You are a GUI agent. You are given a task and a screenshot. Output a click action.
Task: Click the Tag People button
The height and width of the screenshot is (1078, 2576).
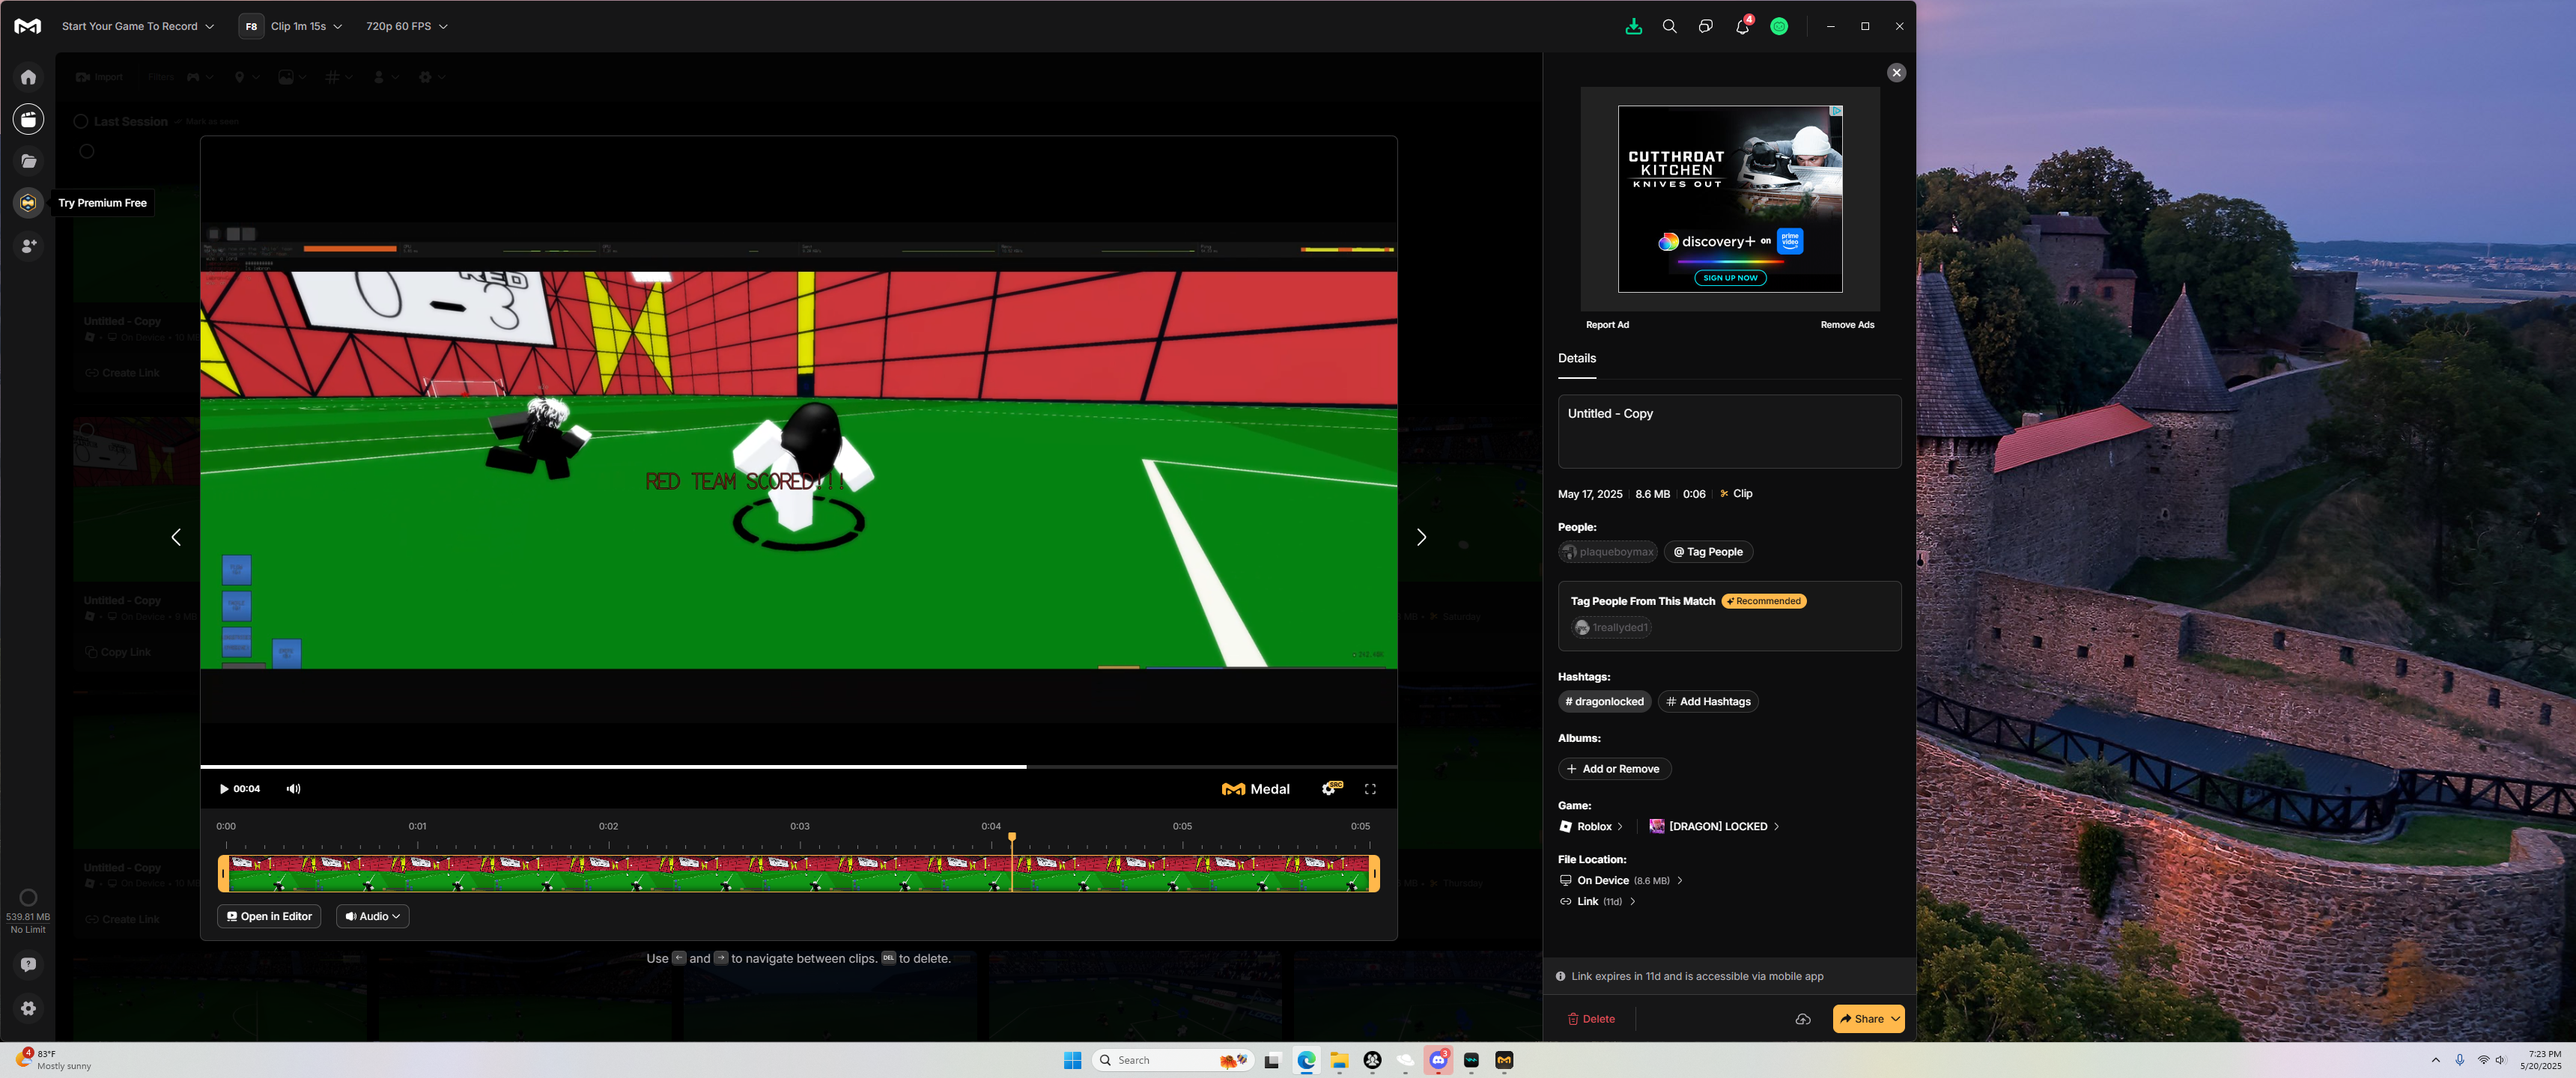[x=1708, y=552]
